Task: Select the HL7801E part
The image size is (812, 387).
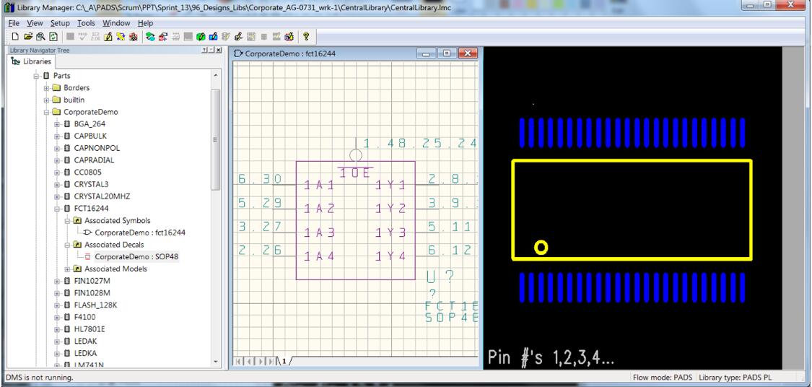Action: [89, 329]
